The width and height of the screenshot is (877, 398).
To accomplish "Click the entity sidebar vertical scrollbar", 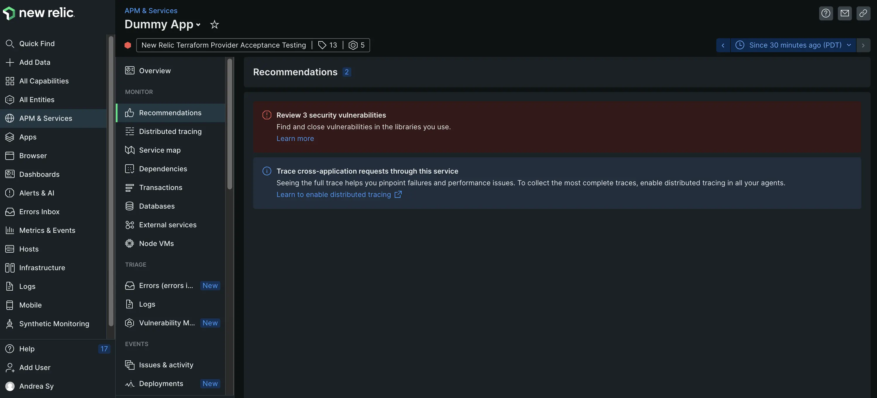I will (x=230, y=124).
